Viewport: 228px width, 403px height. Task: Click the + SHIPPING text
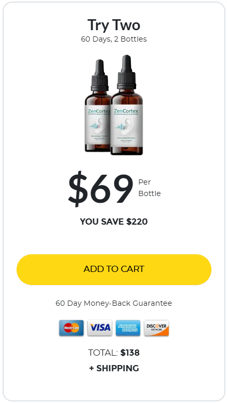click(x=114, y=368)
